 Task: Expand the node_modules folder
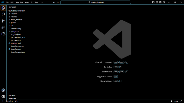23,20
